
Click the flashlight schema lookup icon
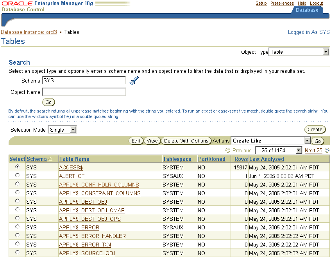134,80
